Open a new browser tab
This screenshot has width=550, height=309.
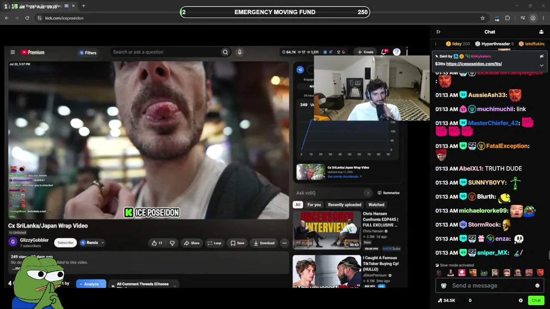(83, 6)
